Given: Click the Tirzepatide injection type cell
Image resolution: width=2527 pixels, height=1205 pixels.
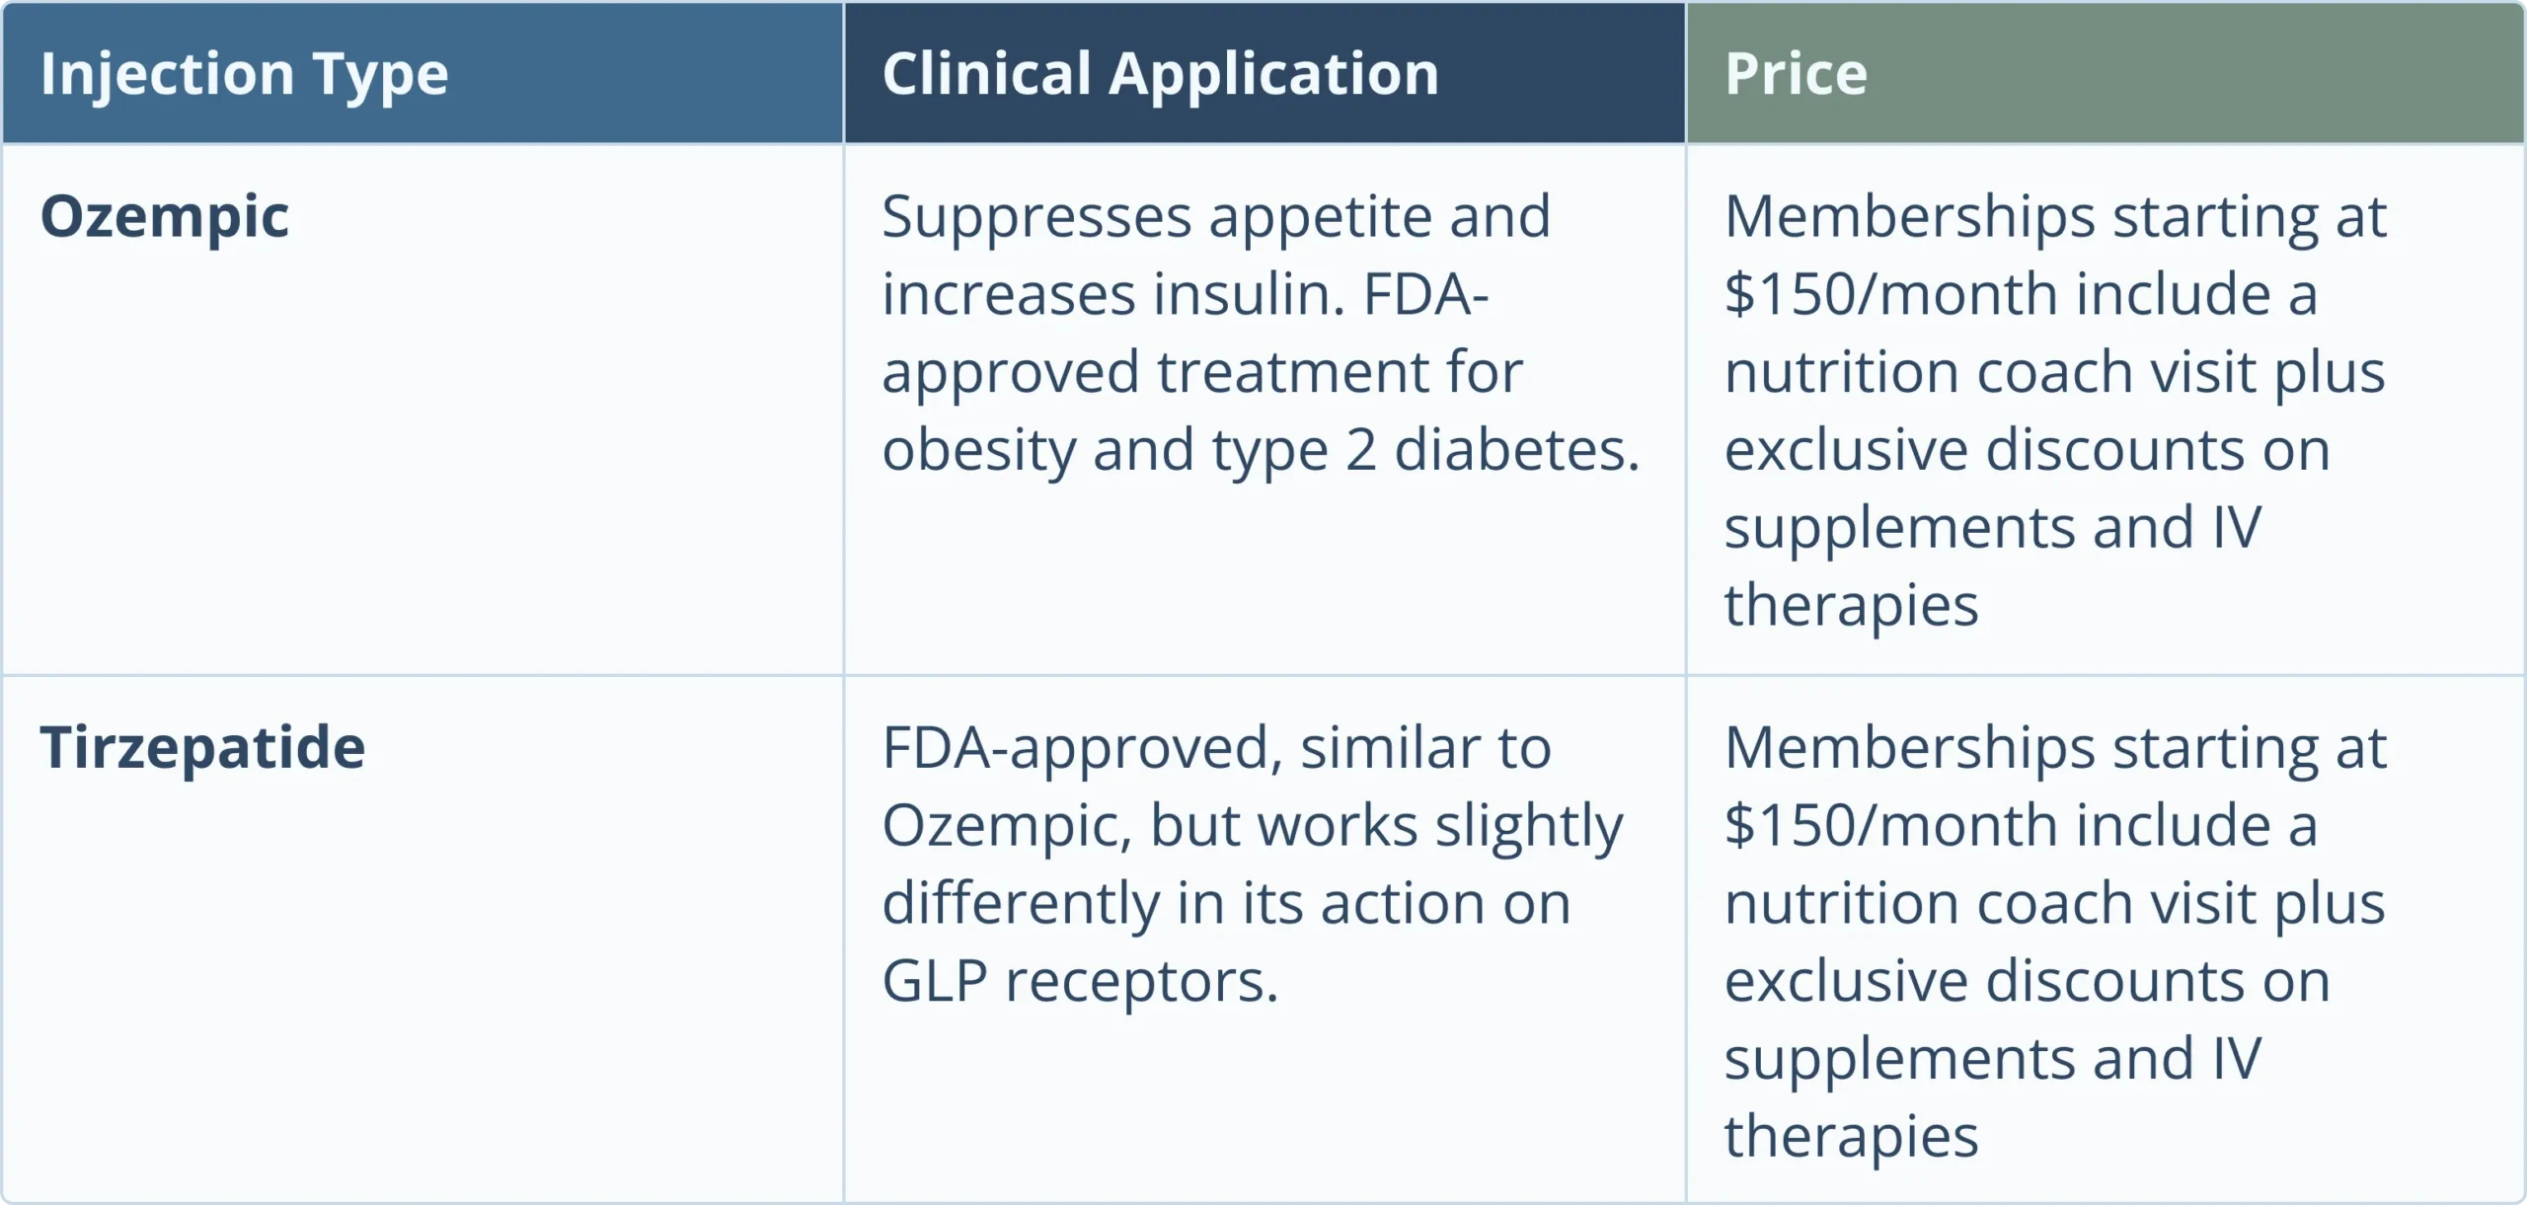Looking at the screenshot, I should (202, 747).
